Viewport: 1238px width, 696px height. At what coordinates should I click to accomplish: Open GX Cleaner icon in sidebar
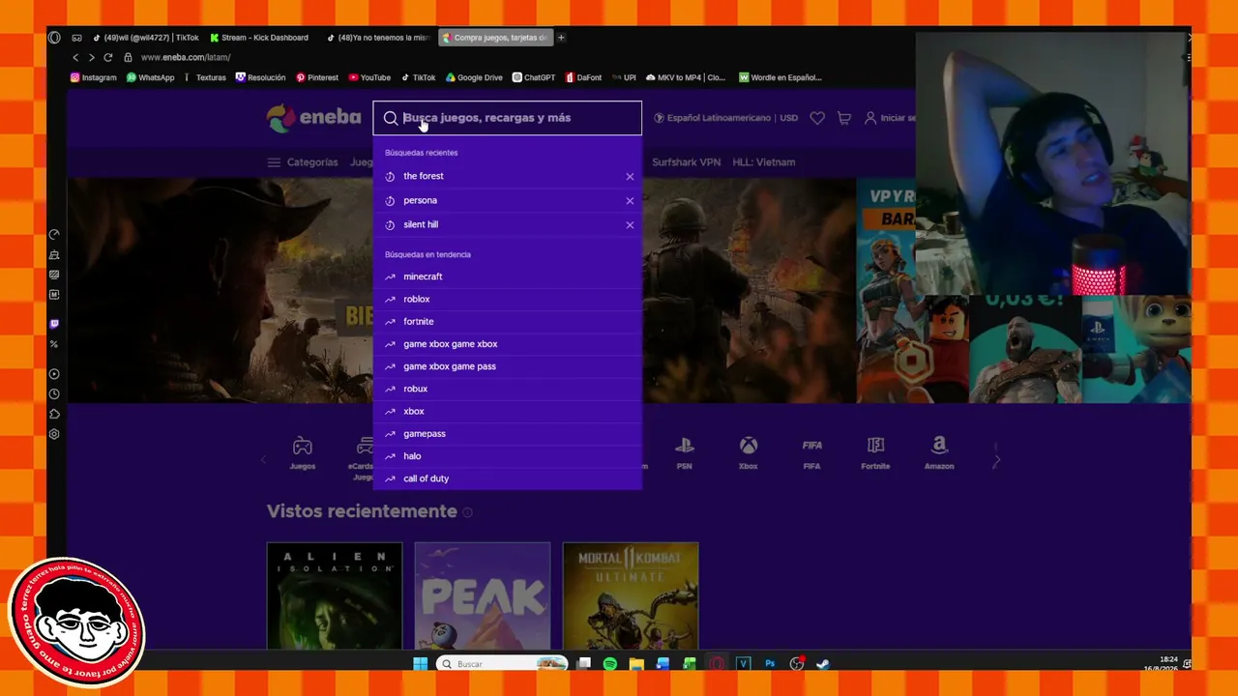54,255
